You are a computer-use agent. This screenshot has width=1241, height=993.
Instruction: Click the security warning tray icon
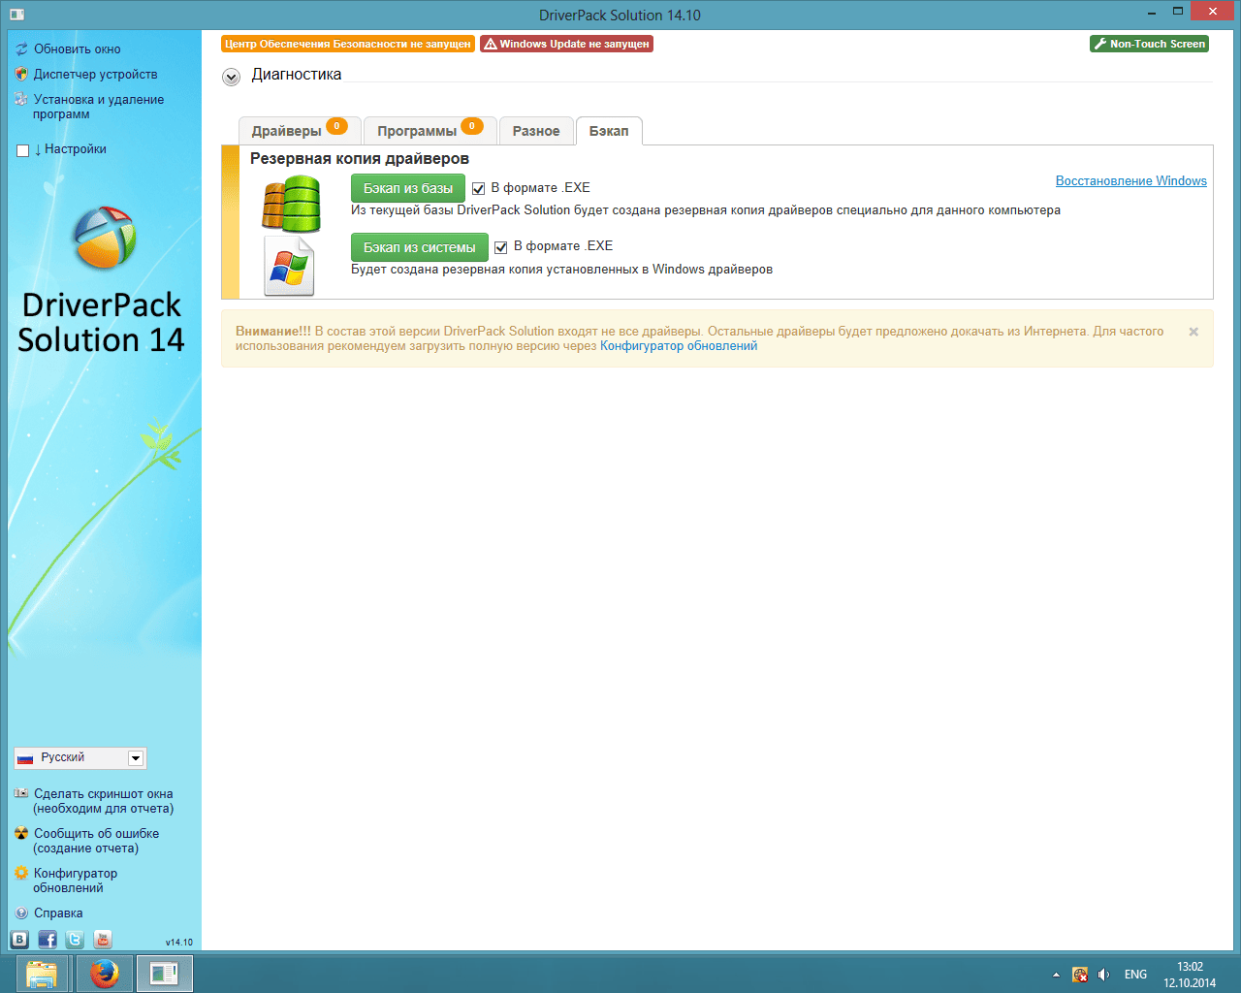1080,975
